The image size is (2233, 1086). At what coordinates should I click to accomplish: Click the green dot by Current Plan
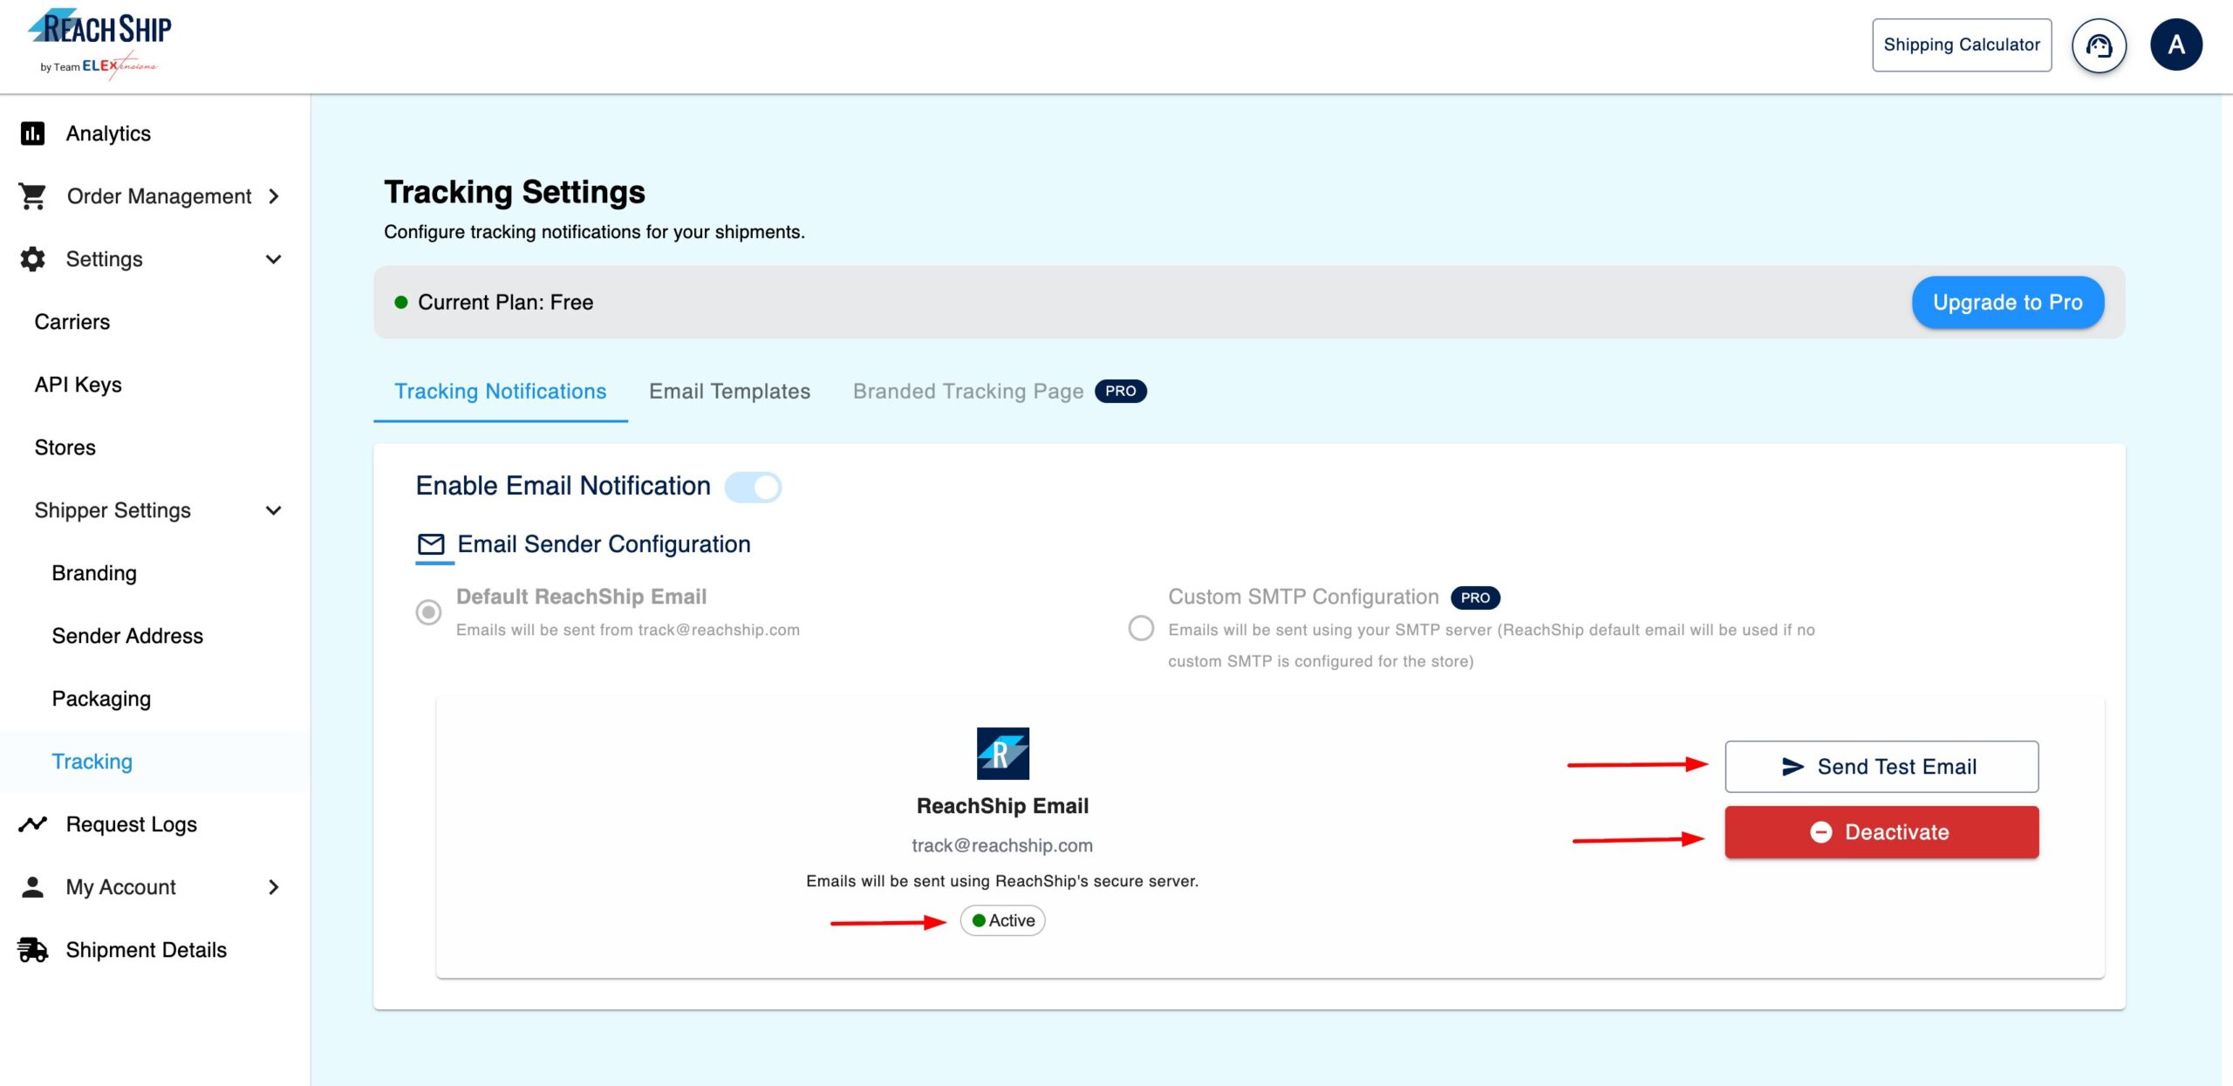401,303
